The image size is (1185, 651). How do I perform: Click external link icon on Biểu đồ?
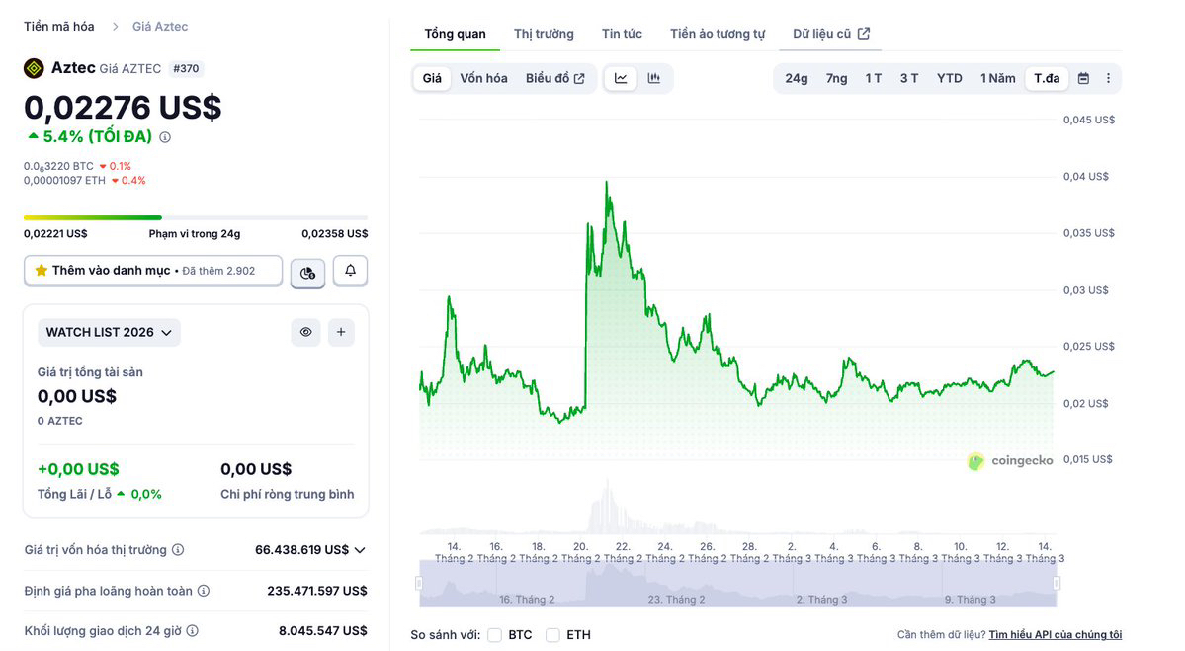579,79
